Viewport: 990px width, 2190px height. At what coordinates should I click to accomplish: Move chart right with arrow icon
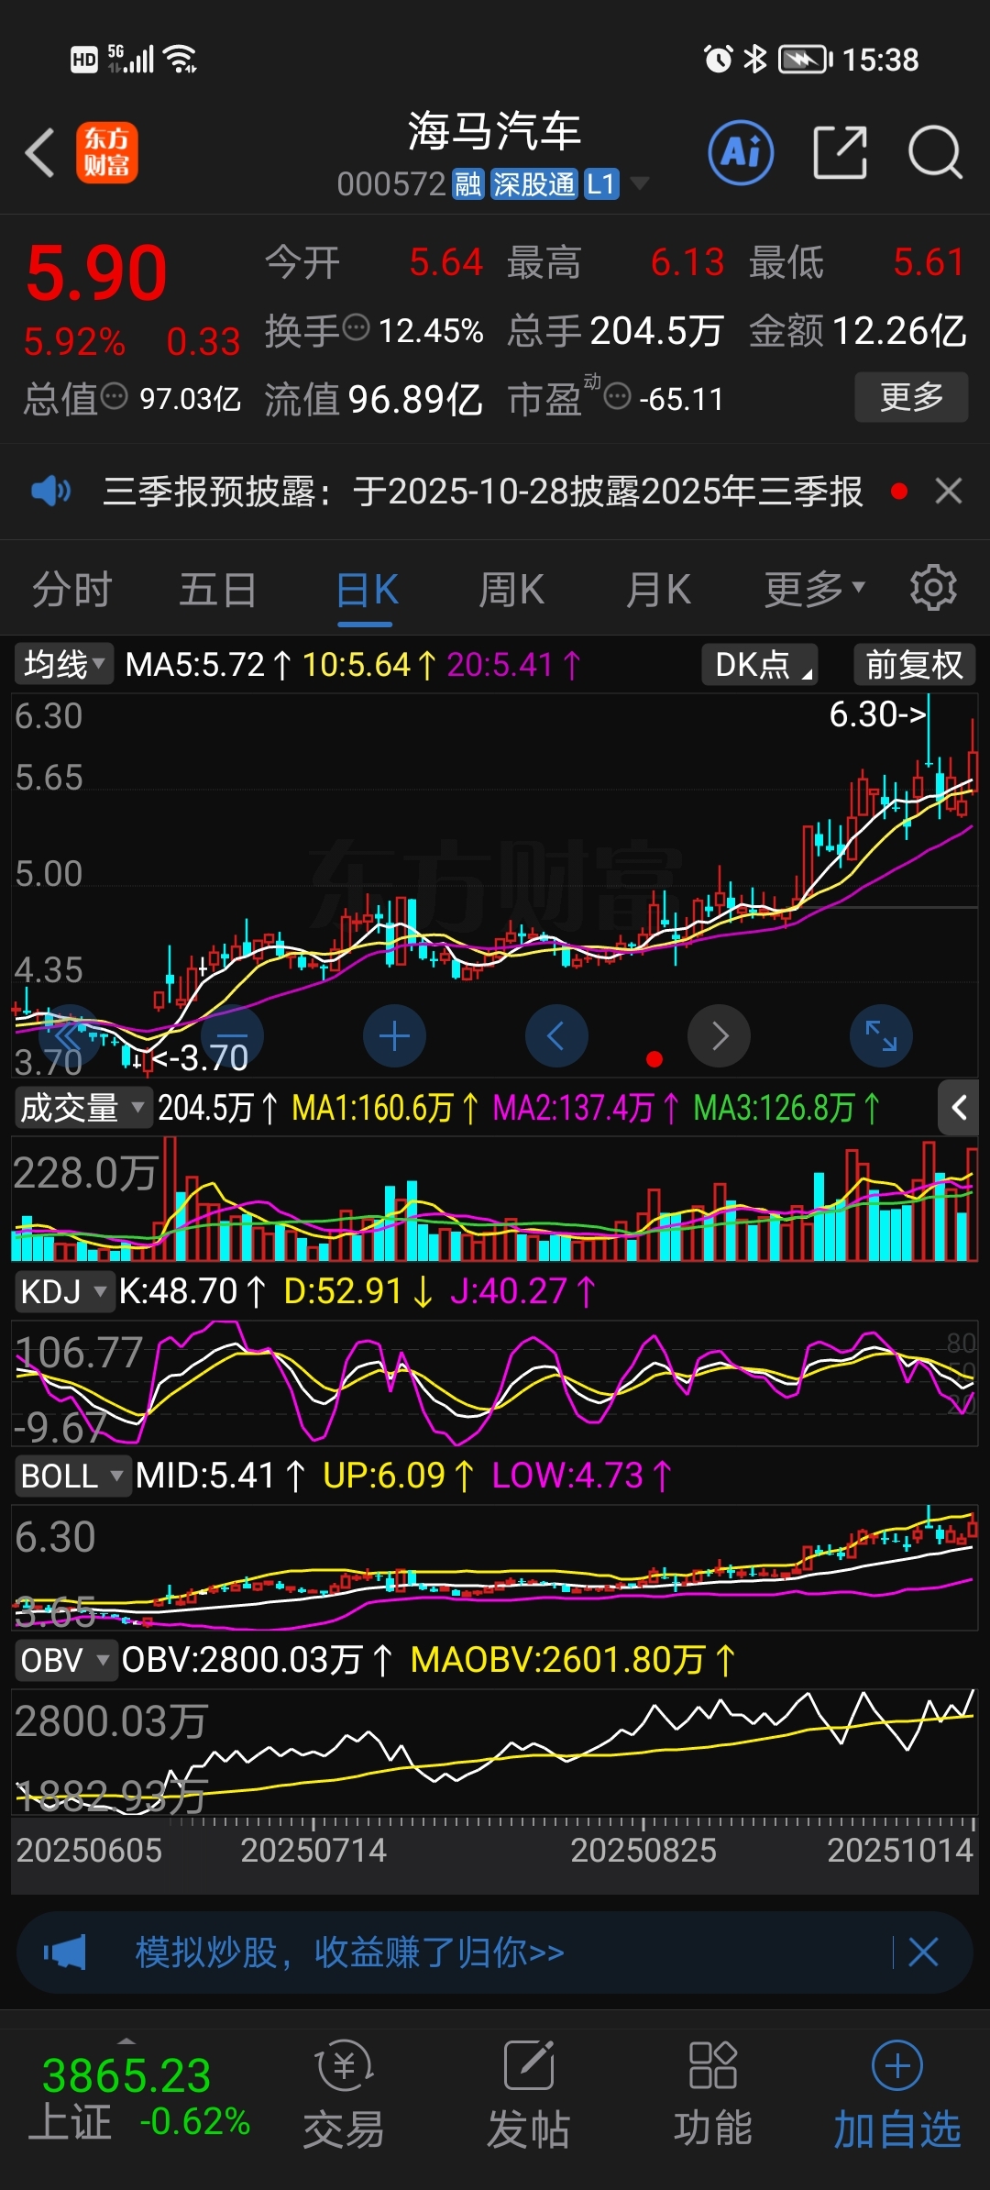[x=720, y=1036]
